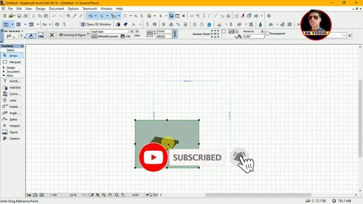Open the Edit menu
The height and width of the screenshot is (204, 363).
pyautogui.click(x=19, y=8)
